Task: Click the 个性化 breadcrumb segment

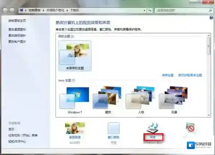Action: 75,10
